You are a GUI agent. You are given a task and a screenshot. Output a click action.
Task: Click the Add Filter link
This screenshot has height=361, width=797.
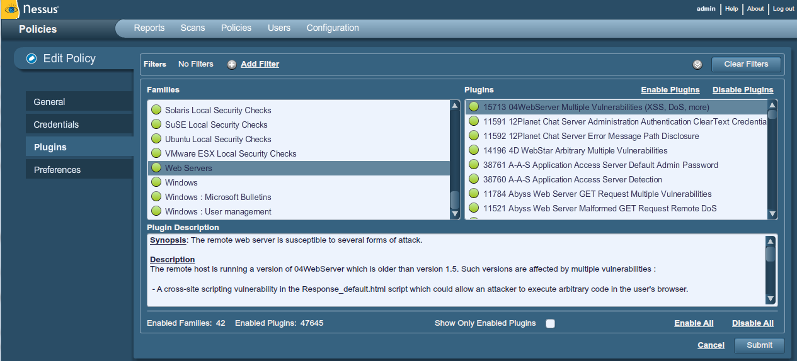coord(260,64)
